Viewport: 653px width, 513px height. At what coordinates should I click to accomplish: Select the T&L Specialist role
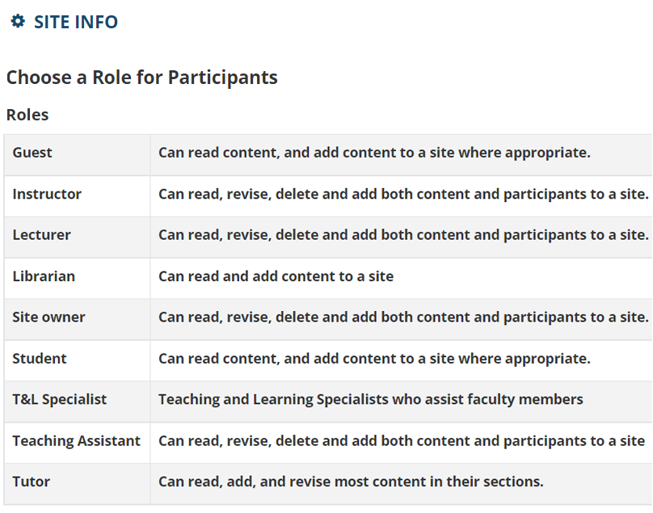pyautogui.click(x=60, y=399)
